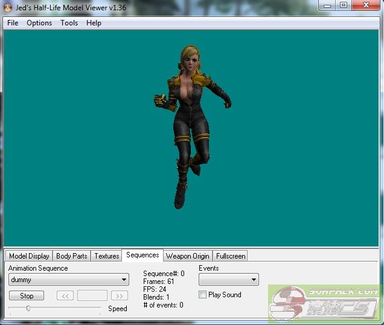Switch to the Body Parts tab
The image size is (384, 325).
point(71,256)
